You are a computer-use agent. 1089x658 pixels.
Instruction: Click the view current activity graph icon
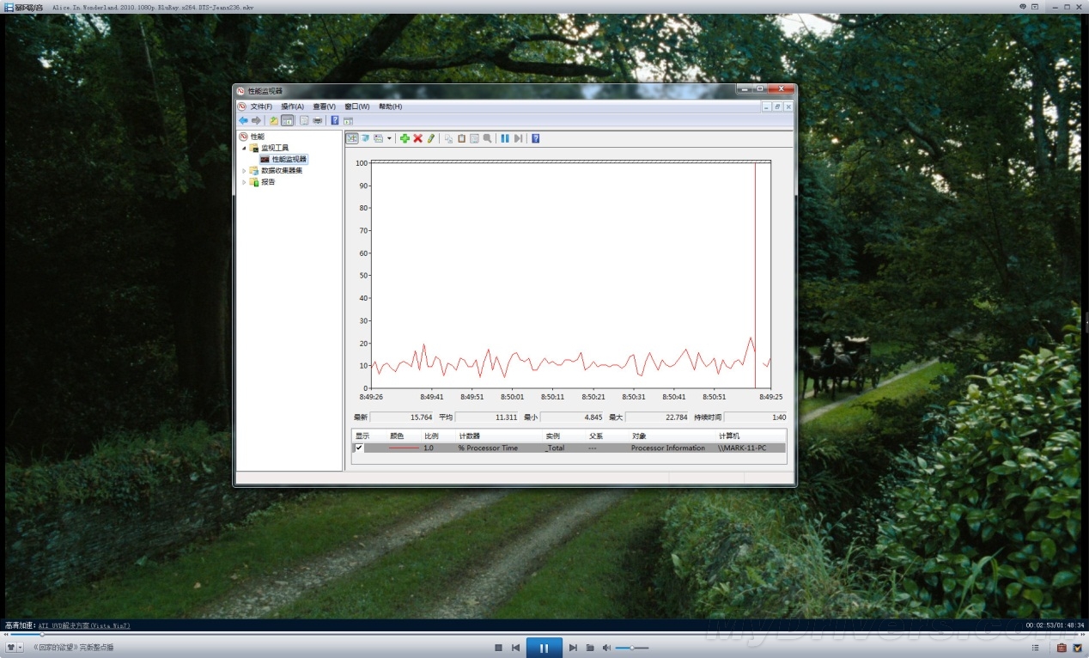pos(352,138)
